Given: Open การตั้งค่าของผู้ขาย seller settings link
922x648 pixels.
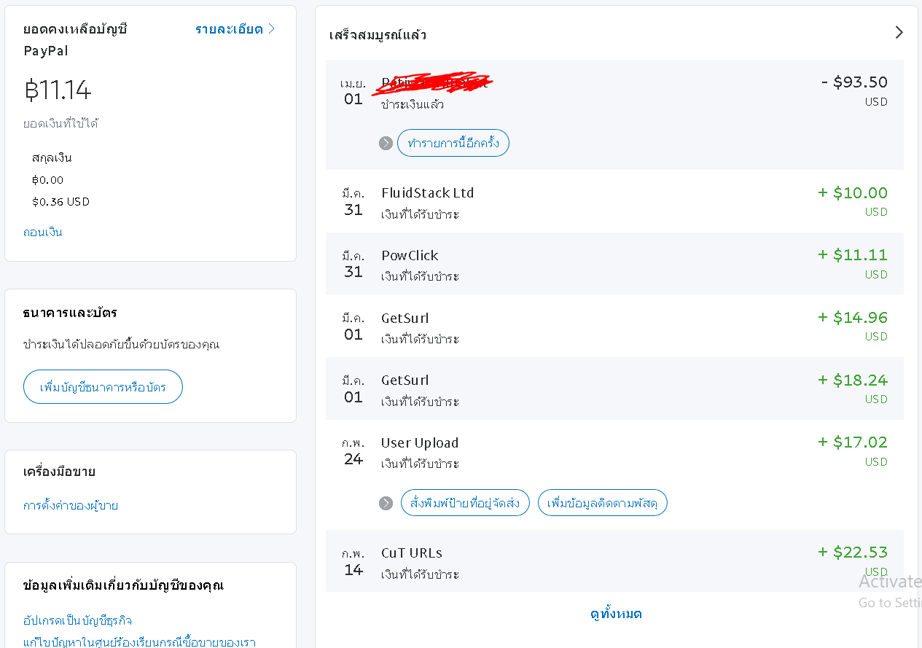Looking at the screenshot, I should (x=71, y=505).
